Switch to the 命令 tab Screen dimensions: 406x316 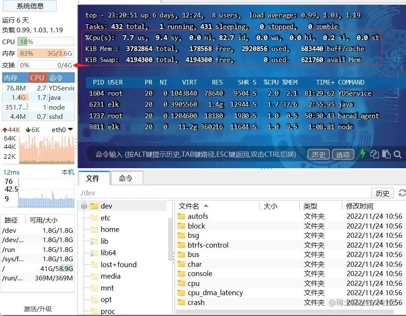click(127, 178)
